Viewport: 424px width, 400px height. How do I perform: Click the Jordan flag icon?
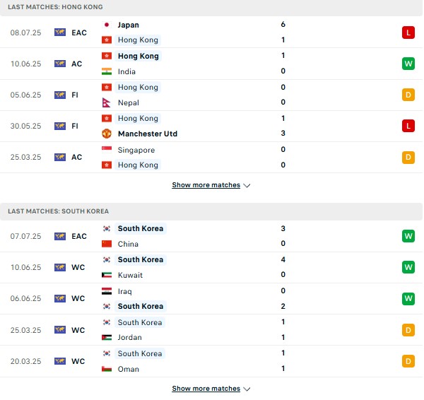tap(107, 337)
